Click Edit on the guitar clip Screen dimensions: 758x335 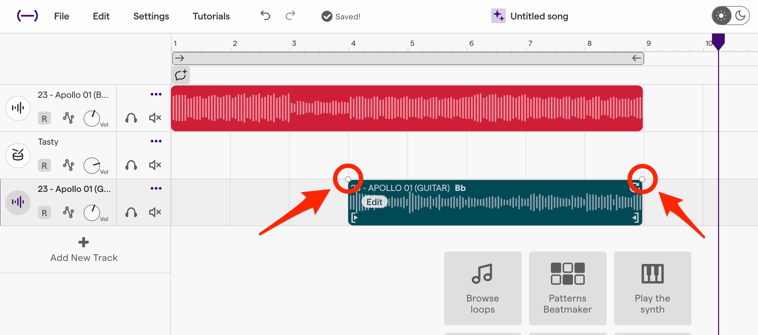coord(374,202)
